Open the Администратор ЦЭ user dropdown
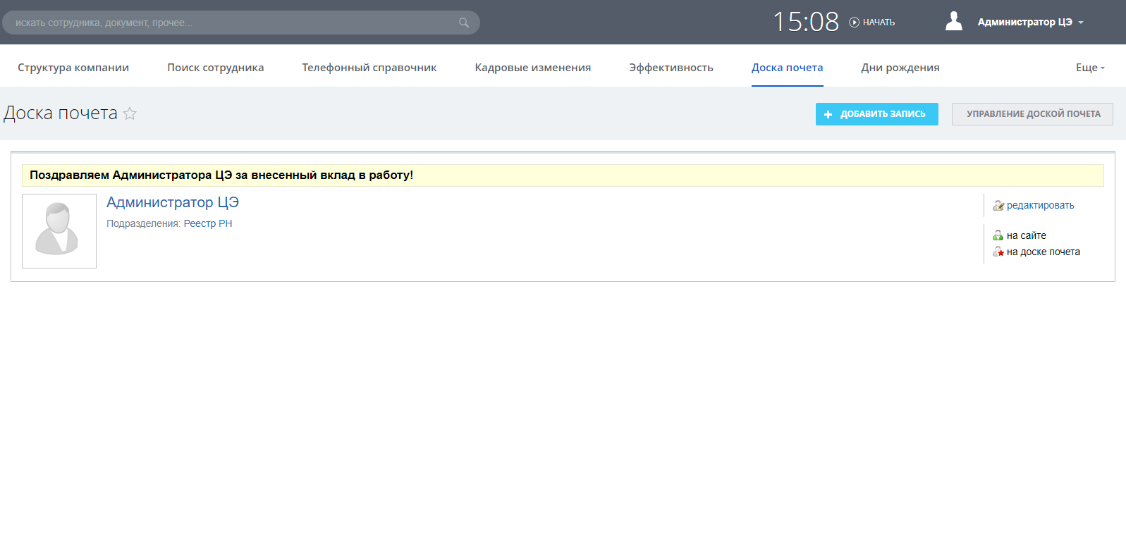Image resolution: width=1126 pixels, height=549 pixels. pyautogui.click(x=1030, y=23)
